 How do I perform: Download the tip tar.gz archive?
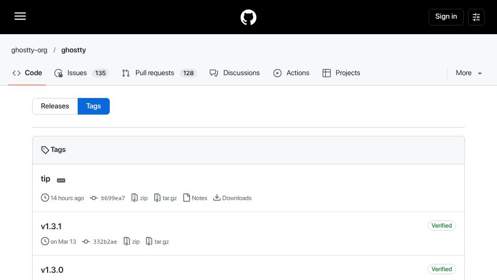tap(170, 198)
